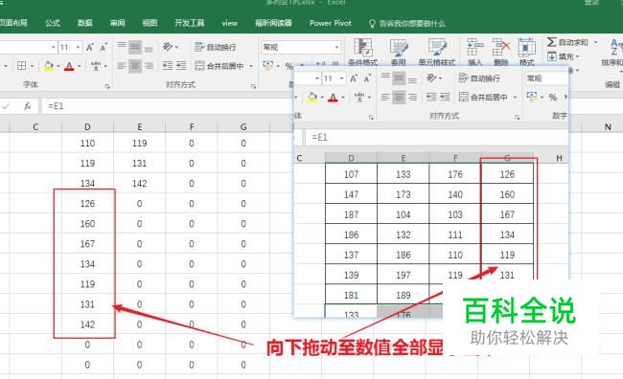Image resolution: width=623 pixels, height=379 pixels.
Task: Open the Power Pivot tab
Action: (331, 23)
